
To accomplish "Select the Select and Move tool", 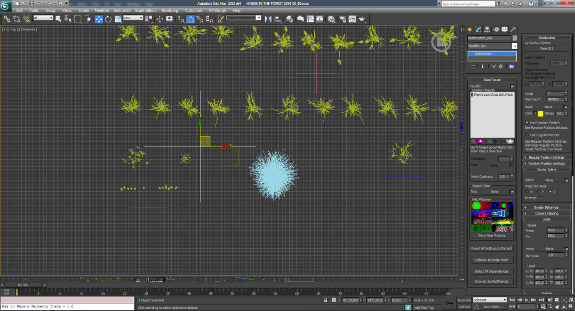I will (98, 19).
